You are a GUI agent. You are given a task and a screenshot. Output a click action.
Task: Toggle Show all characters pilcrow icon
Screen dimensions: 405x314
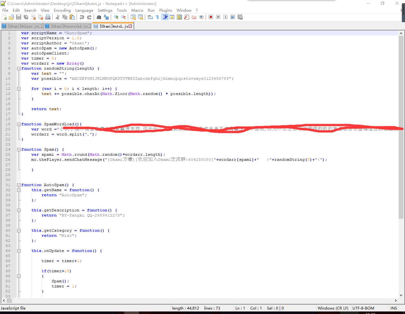(x=157, y=17)
